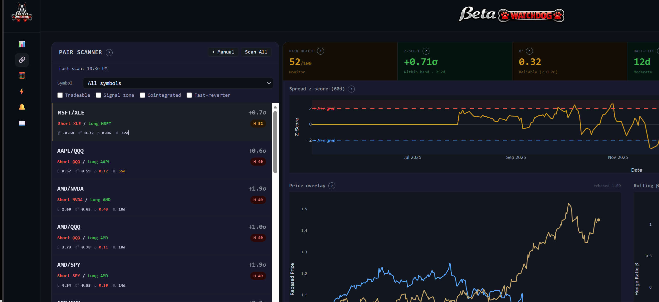659x302 pixels.
Task: Open Pair Scanner help question mark
Action: pyautogui.click(x=109, y=53)
